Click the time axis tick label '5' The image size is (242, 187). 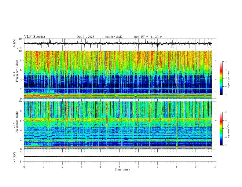click(119, 167)
